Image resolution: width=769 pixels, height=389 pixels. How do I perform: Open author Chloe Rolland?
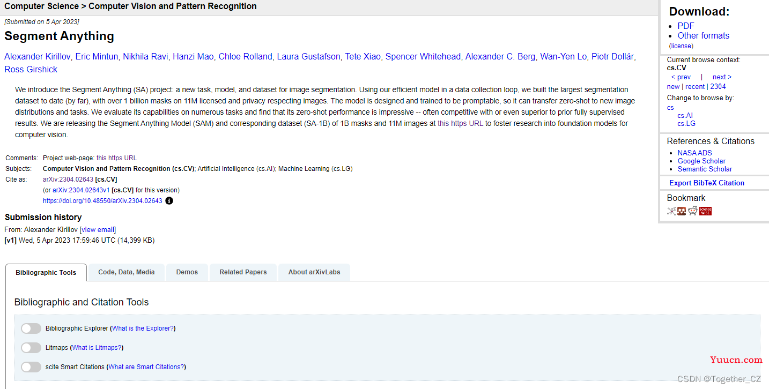pyautogui.click(x=245, y=57)
